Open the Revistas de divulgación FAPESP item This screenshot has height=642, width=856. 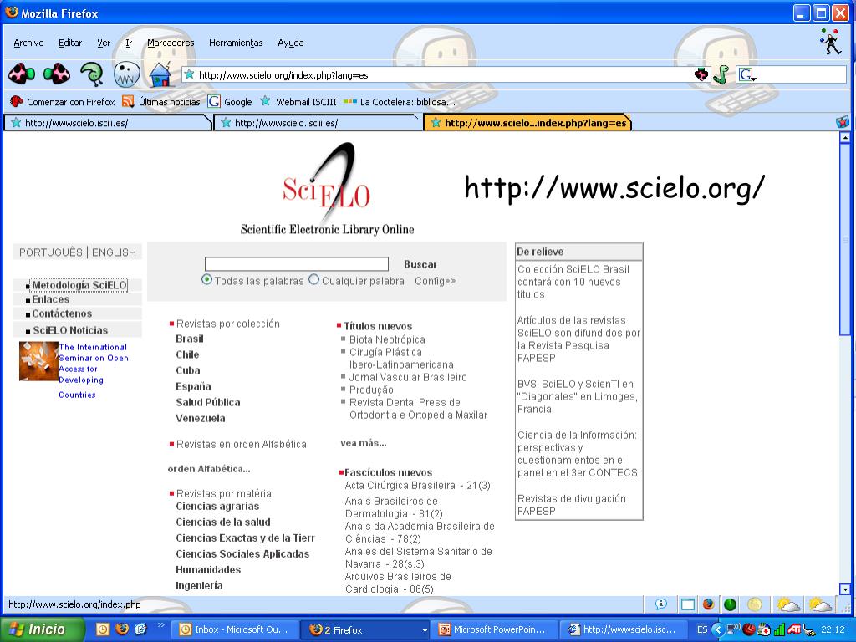pyautogui.click(x=571, y=505)
